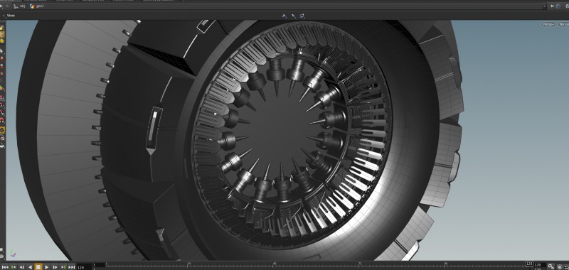Click current frame field showing 128
The height and width of the screenshot is (270, 569).
tap(84, 267)
